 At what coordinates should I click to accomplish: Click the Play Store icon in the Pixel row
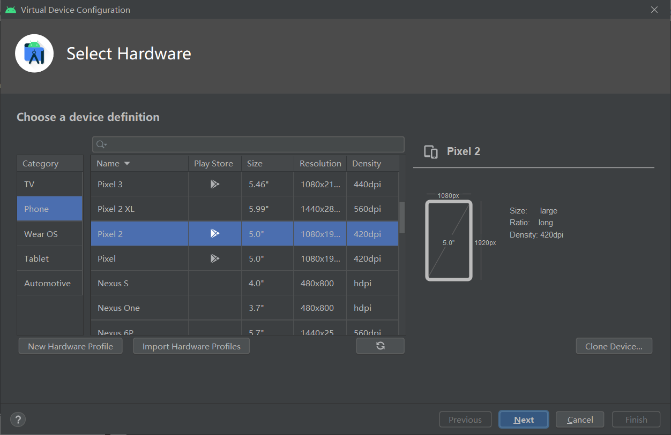[x=214, y=258]
